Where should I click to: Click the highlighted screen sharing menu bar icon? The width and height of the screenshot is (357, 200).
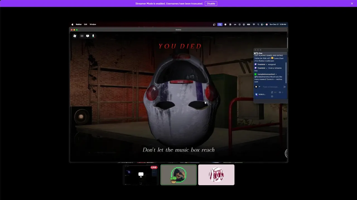click(220, 24)
